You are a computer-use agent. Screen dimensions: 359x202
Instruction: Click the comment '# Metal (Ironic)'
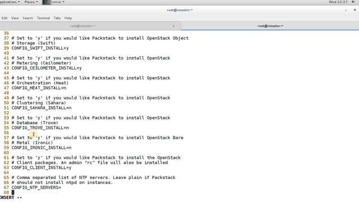pyautogui.click(x=33, y=143)
